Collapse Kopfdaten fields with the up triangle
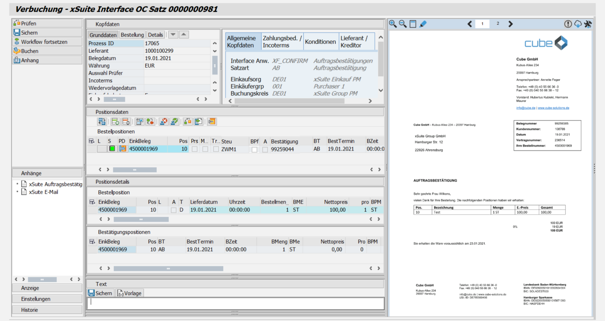605x321 pixels. tap(184, 35)
